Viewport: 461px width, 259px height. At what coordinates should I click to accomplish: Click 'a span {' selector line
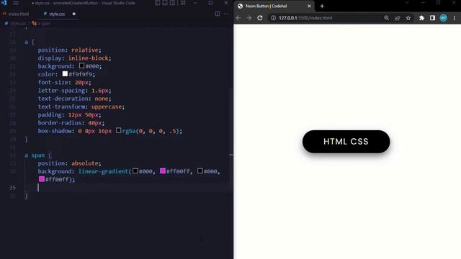pyautogui.click(x=38, y=155)
